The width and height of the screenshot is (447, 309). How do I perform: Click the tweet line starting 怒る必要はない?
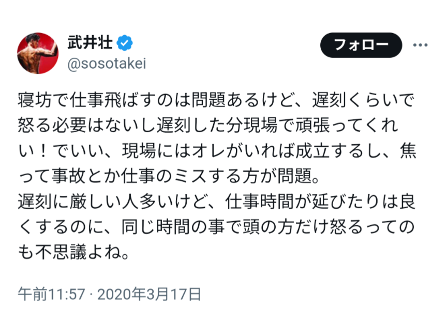[207, 126]
